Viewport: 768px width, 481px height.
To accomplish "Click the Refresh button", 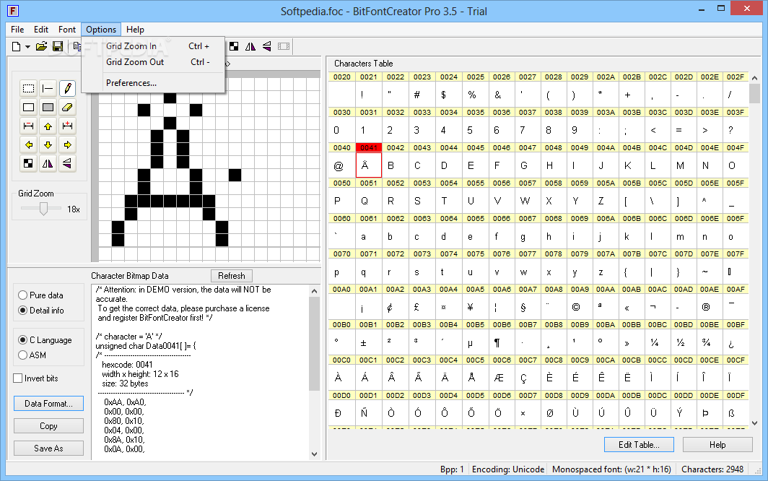I will tap(232, 276).
